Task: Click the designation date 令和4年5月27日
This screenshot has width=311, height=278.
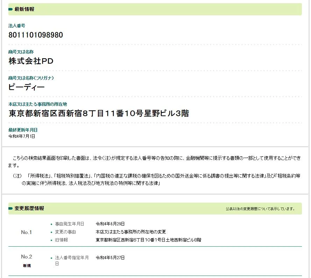Action: [110, 258]
